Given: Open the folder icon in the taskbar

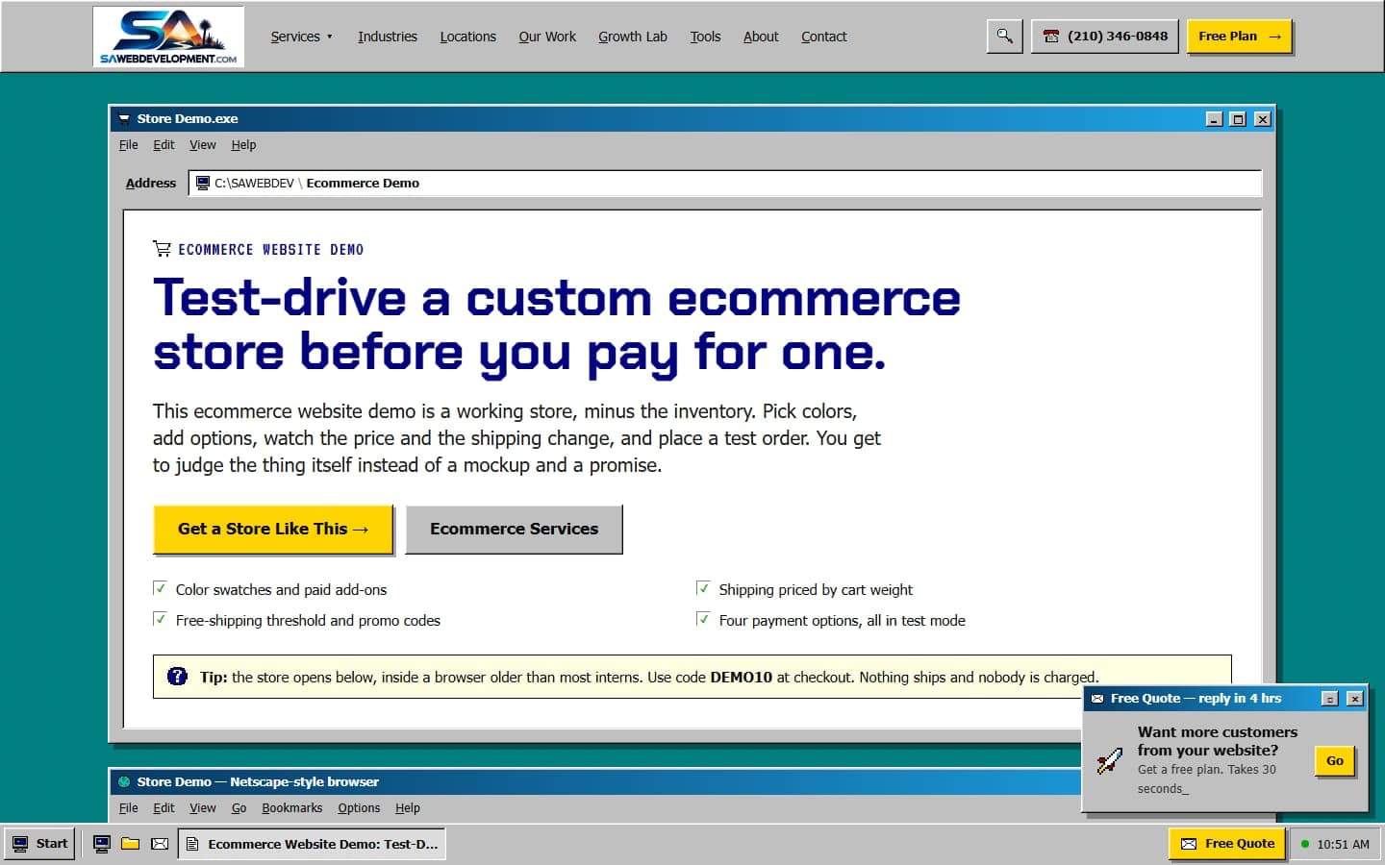Looking at the screenshot, I should point(130,844).
